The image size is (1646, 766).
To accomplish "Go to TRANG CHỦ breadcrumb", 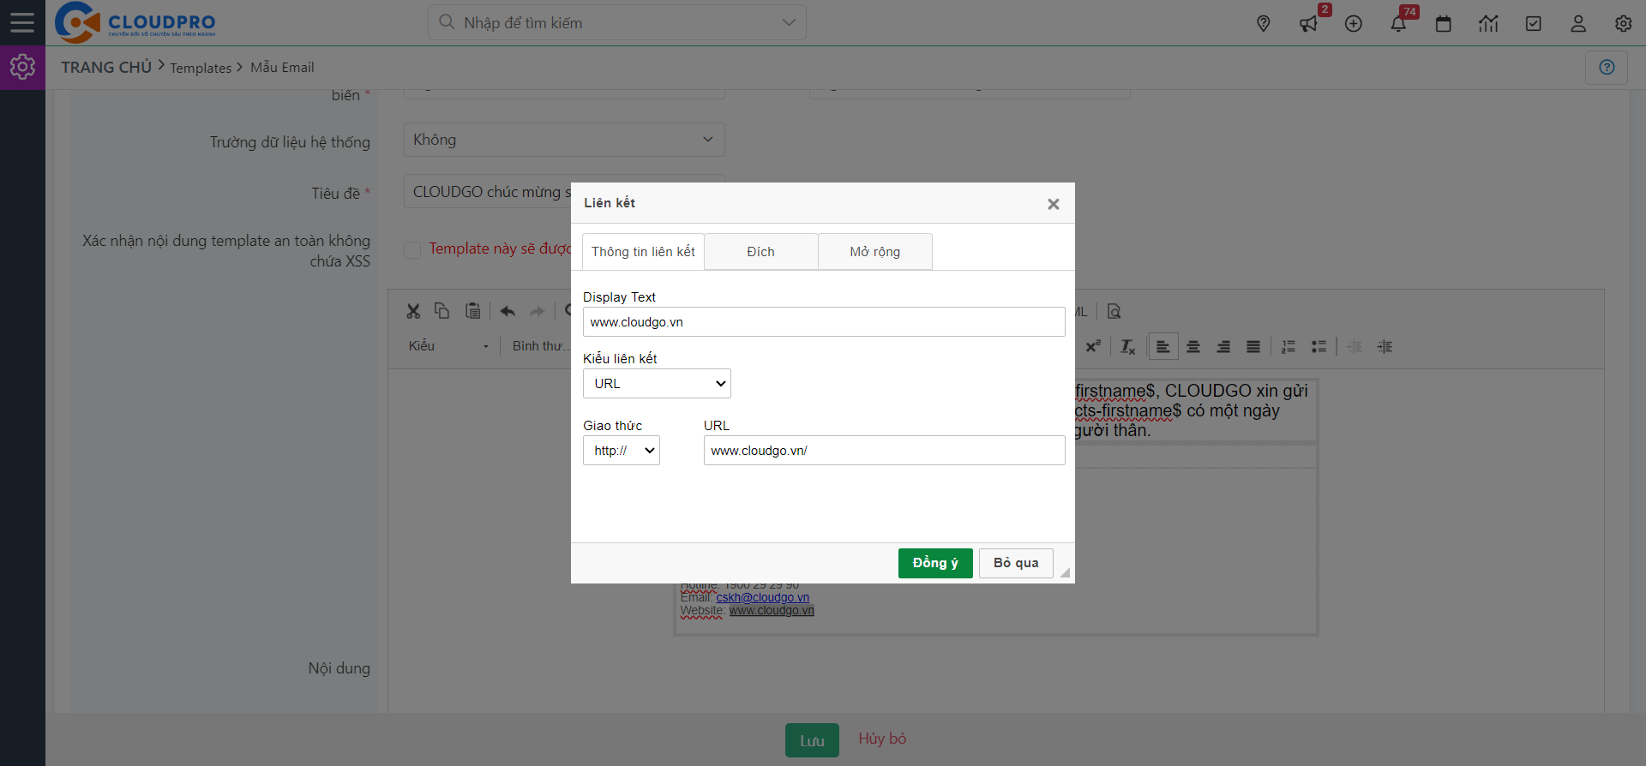I will (x=106, y=67).
